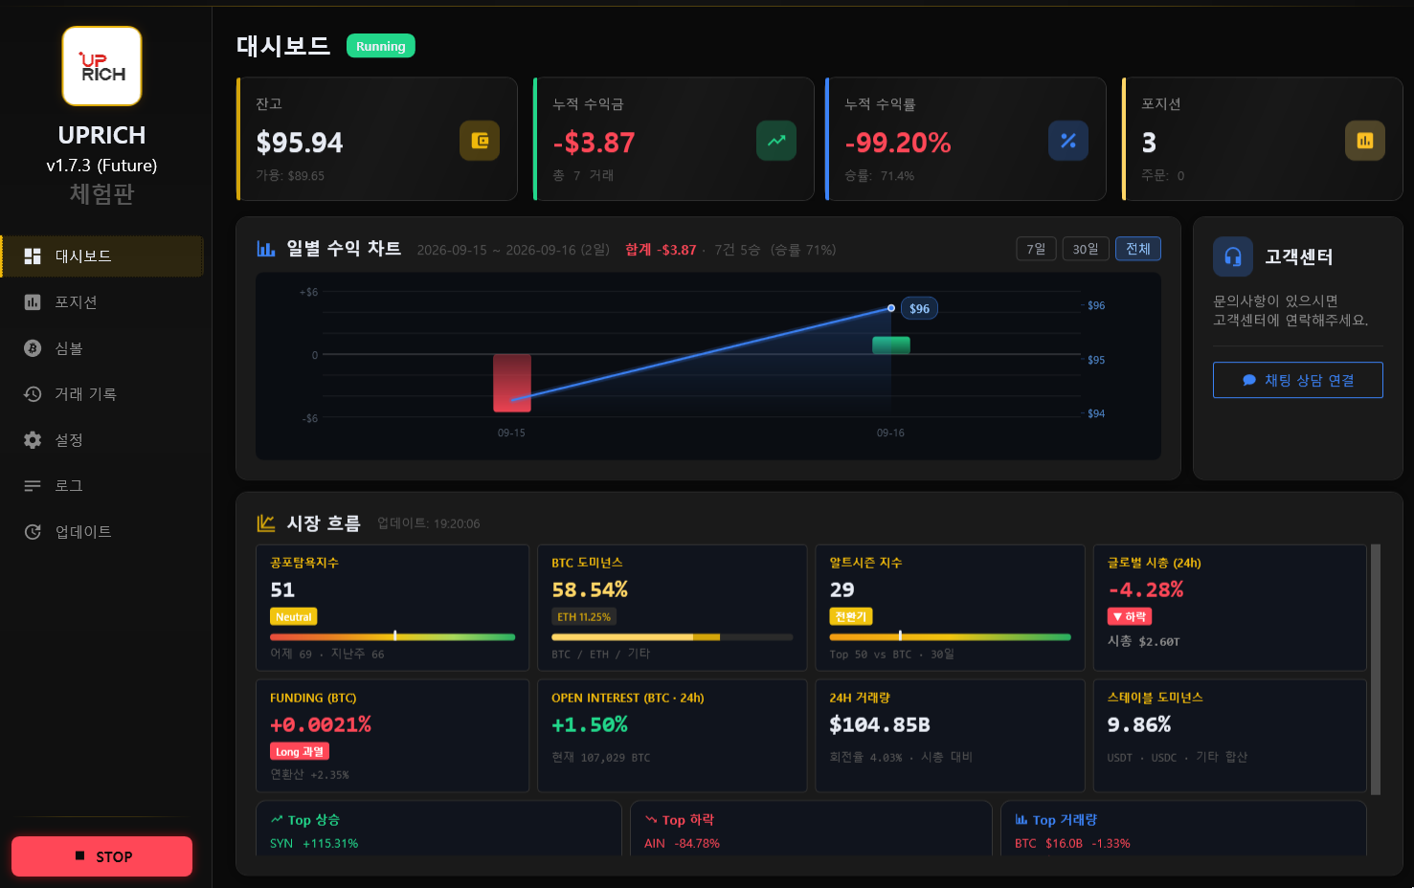
Task: Click the fear and greed index bar
Action: [393, 636]
